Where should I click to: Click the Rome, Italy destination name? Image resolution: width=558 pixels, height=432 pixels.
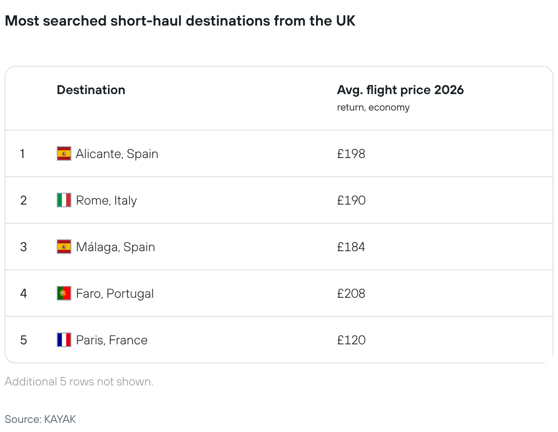coord(107,200)
